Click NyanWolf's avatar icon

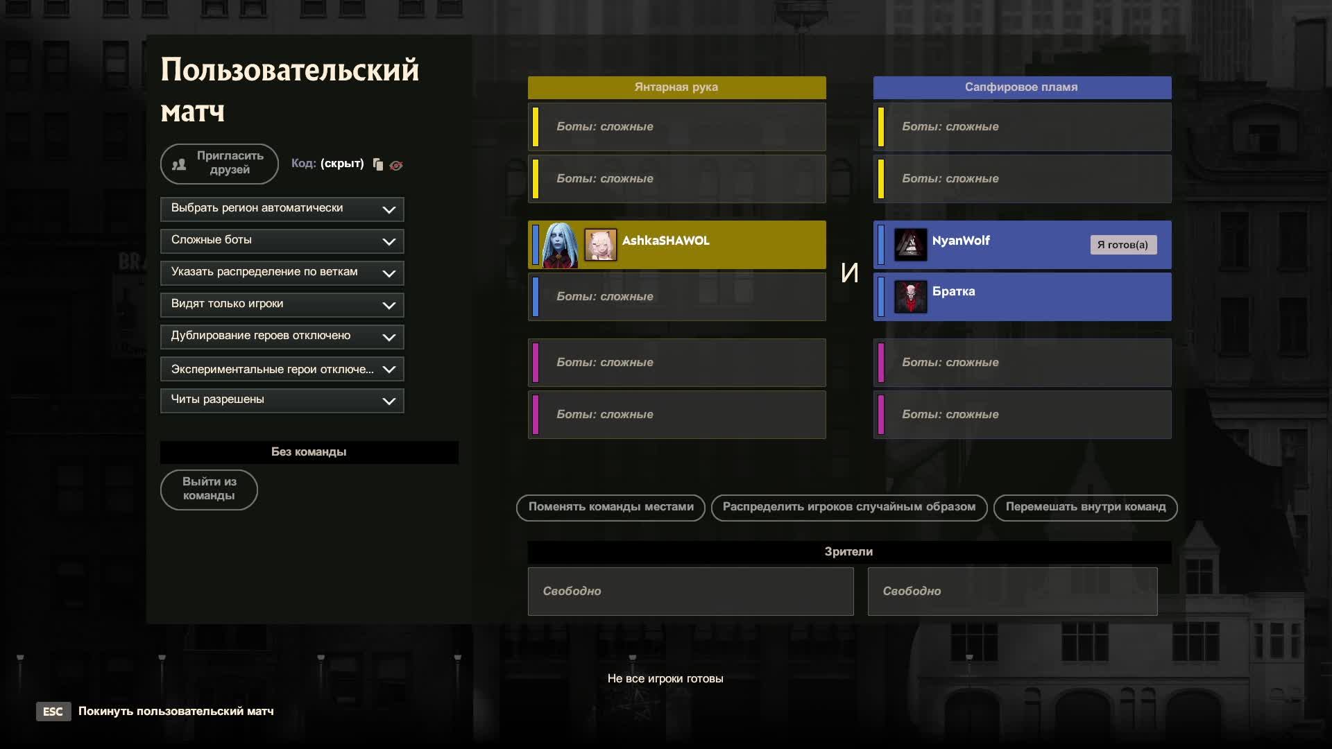click(910, 245)
